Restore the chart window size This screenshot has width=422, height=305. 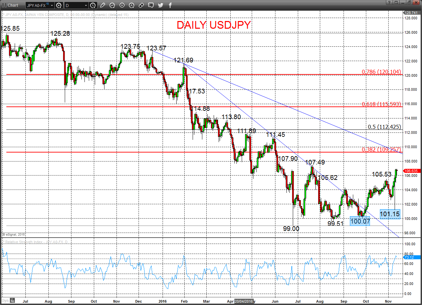tap(410, 2)
